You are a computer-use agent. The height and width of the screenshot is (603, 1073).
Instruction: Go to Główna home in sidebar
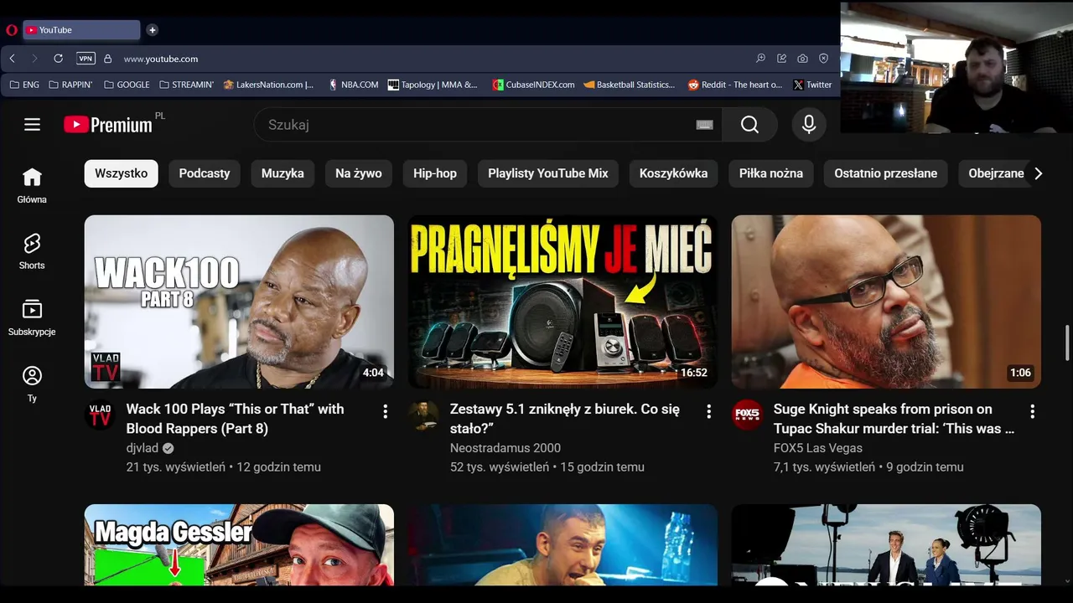pos(32,185)
